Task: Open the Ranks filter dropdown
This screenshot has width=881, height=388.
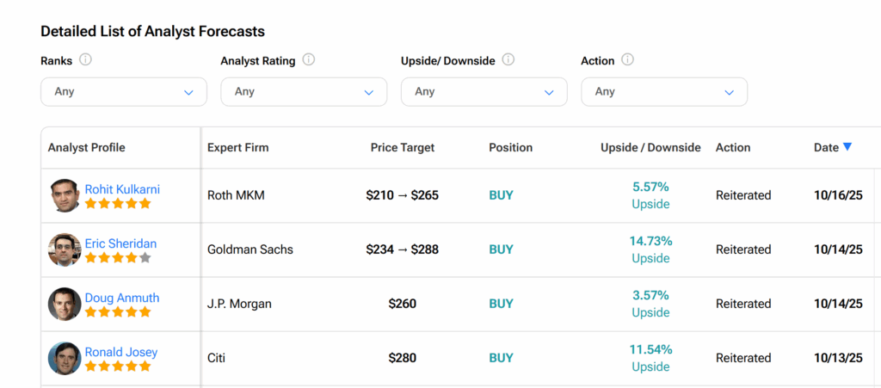Action: (x=124, y=92)
